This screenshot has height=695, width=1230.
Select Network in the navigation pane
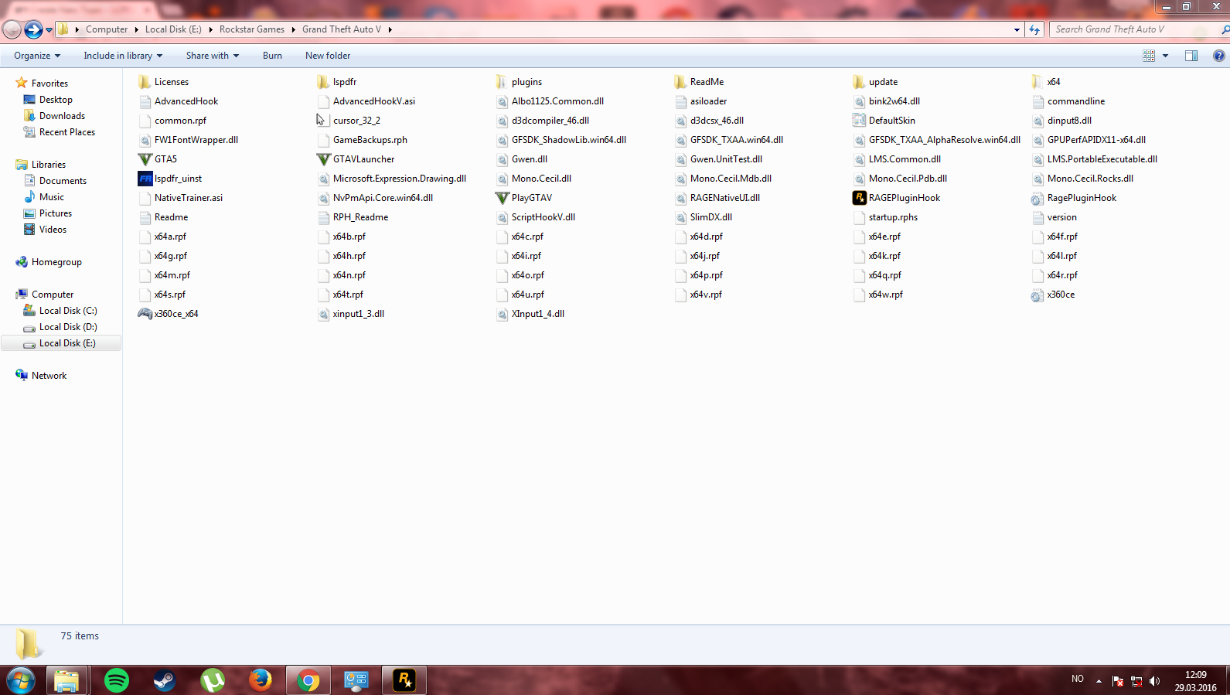pos(49,376)
